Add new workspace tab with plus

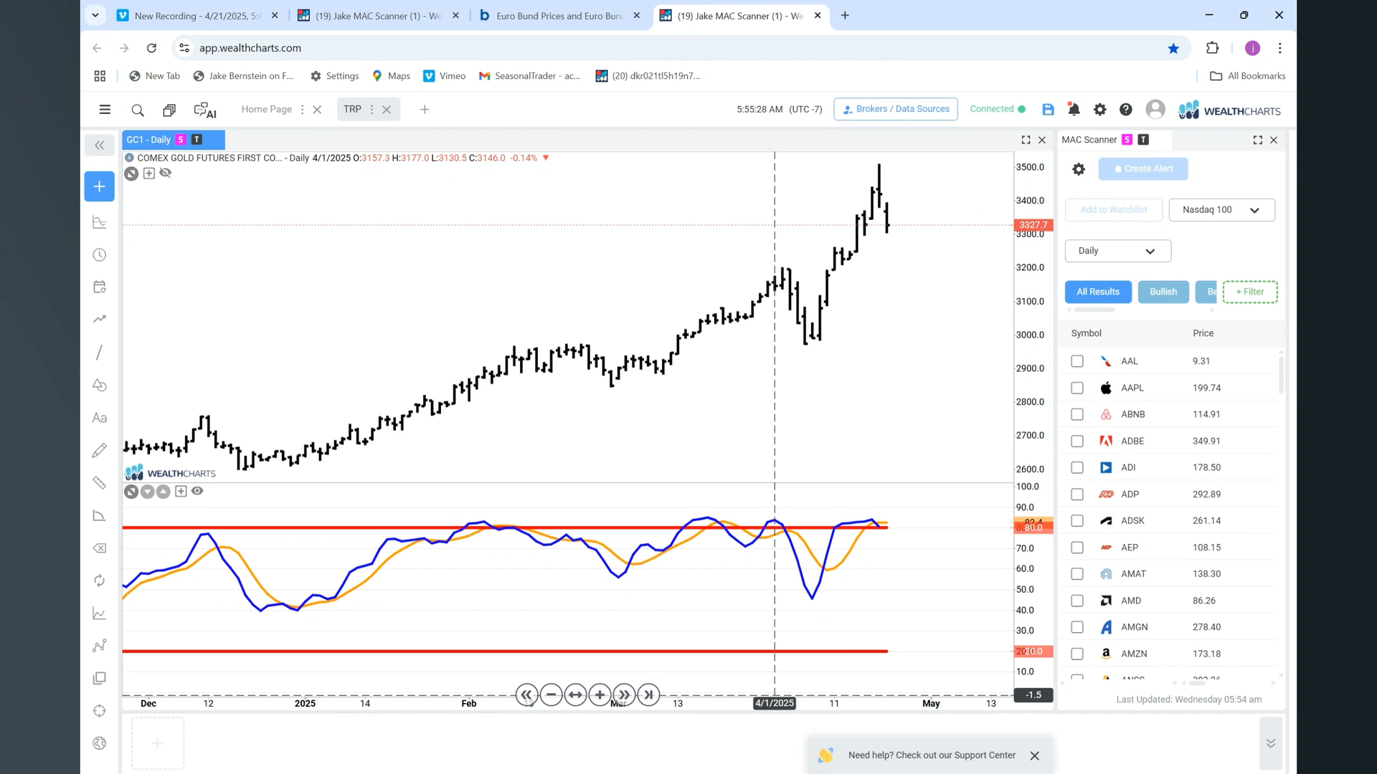[425, 110]
